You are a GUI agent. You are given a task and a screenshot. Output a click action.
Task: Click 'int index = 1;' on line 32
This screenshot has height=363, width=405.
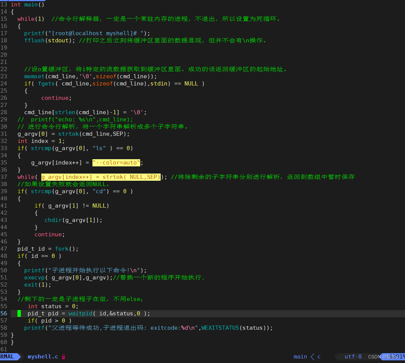point(41,141)
